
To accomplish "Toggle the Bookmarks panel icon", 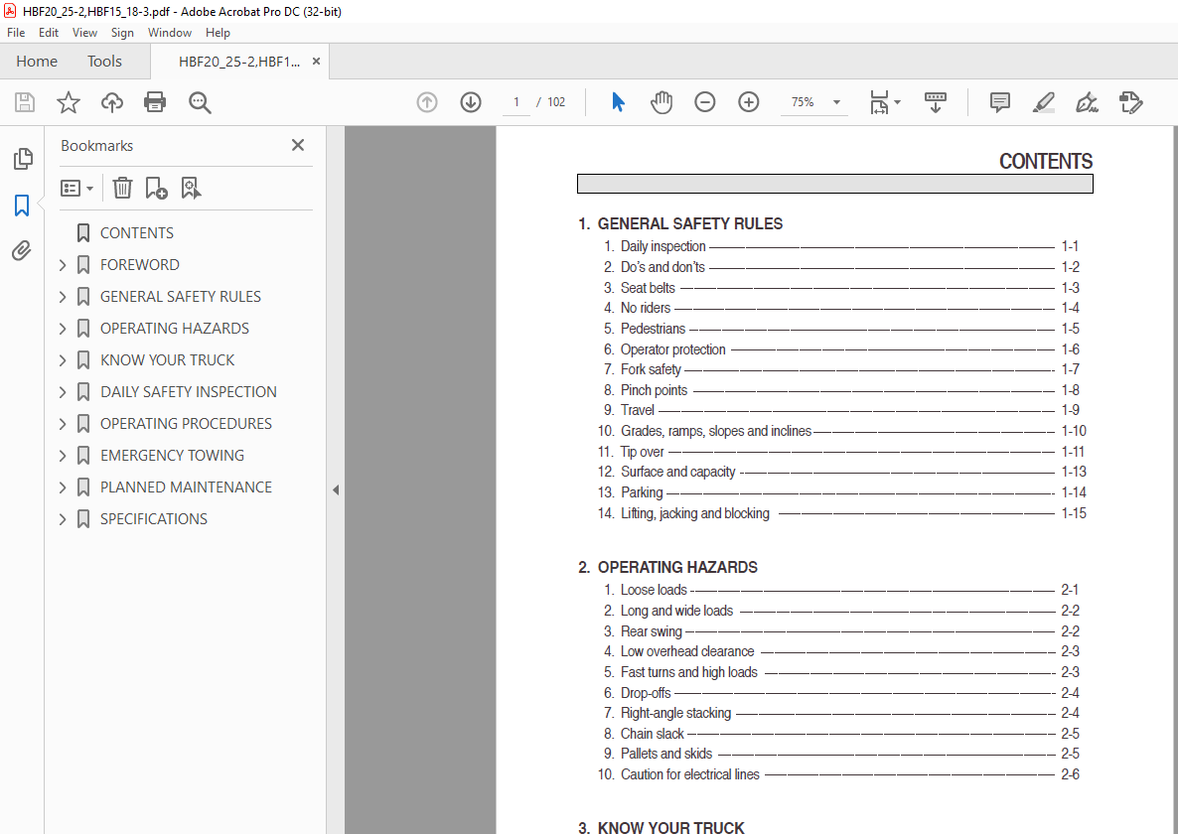I will 22,205.
